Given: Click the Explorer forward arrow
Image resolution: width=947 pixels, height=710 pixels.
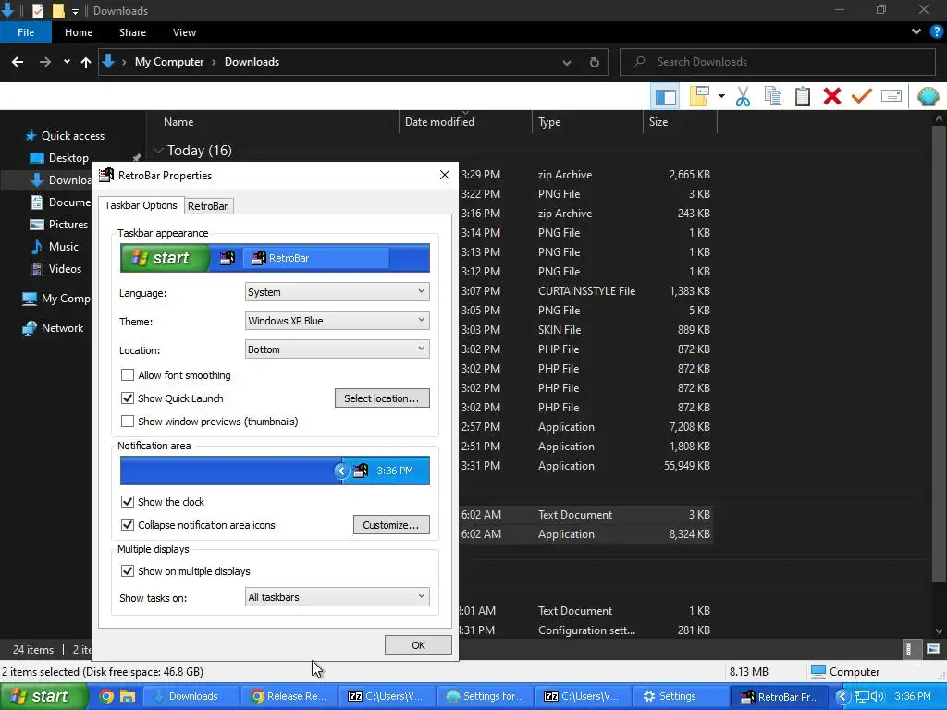Looking at the screenshot, I should 44,62.
